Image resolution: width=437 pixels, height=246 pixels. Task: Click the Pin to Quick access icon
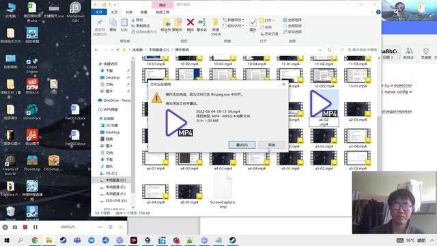(x=100, y=23)
